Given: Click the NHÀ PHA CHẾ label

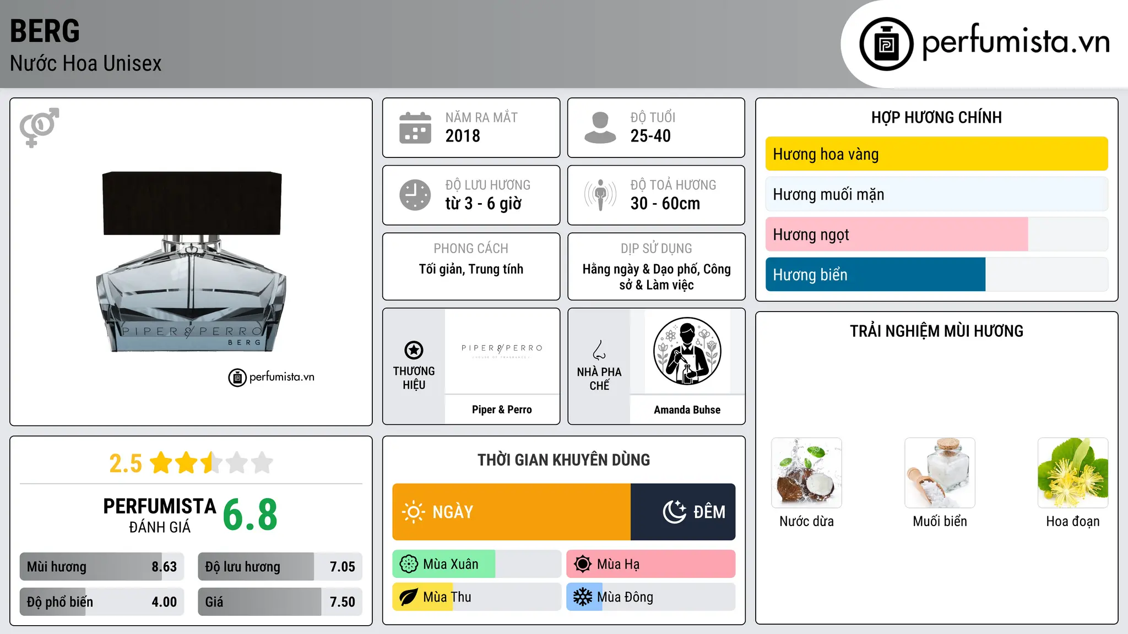Looking at the screenshot, I should pyautogui.click(x=599, y=379).
